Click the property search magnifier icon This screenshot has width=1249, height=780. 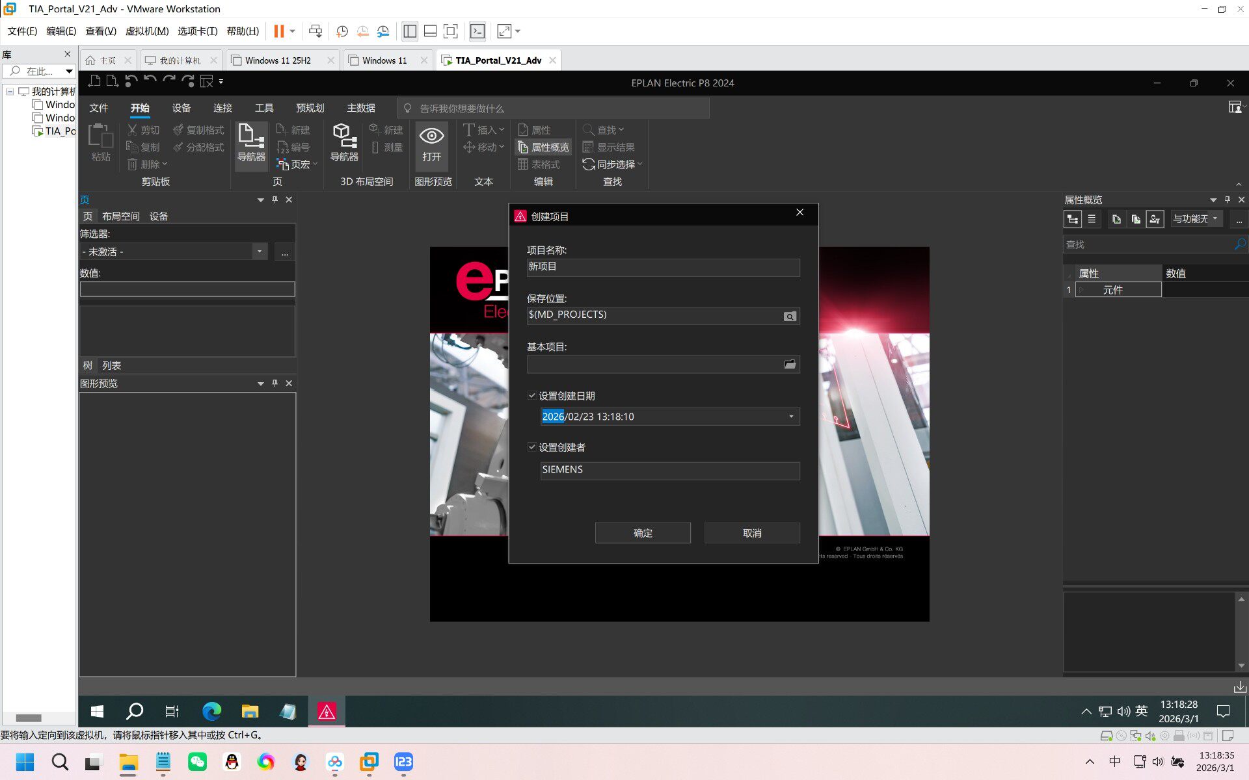tap(1240, 244)
